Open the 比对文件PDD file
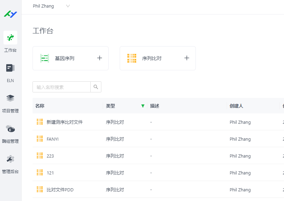The width and height of the screenshot is (284, 201). pos(60,190)
